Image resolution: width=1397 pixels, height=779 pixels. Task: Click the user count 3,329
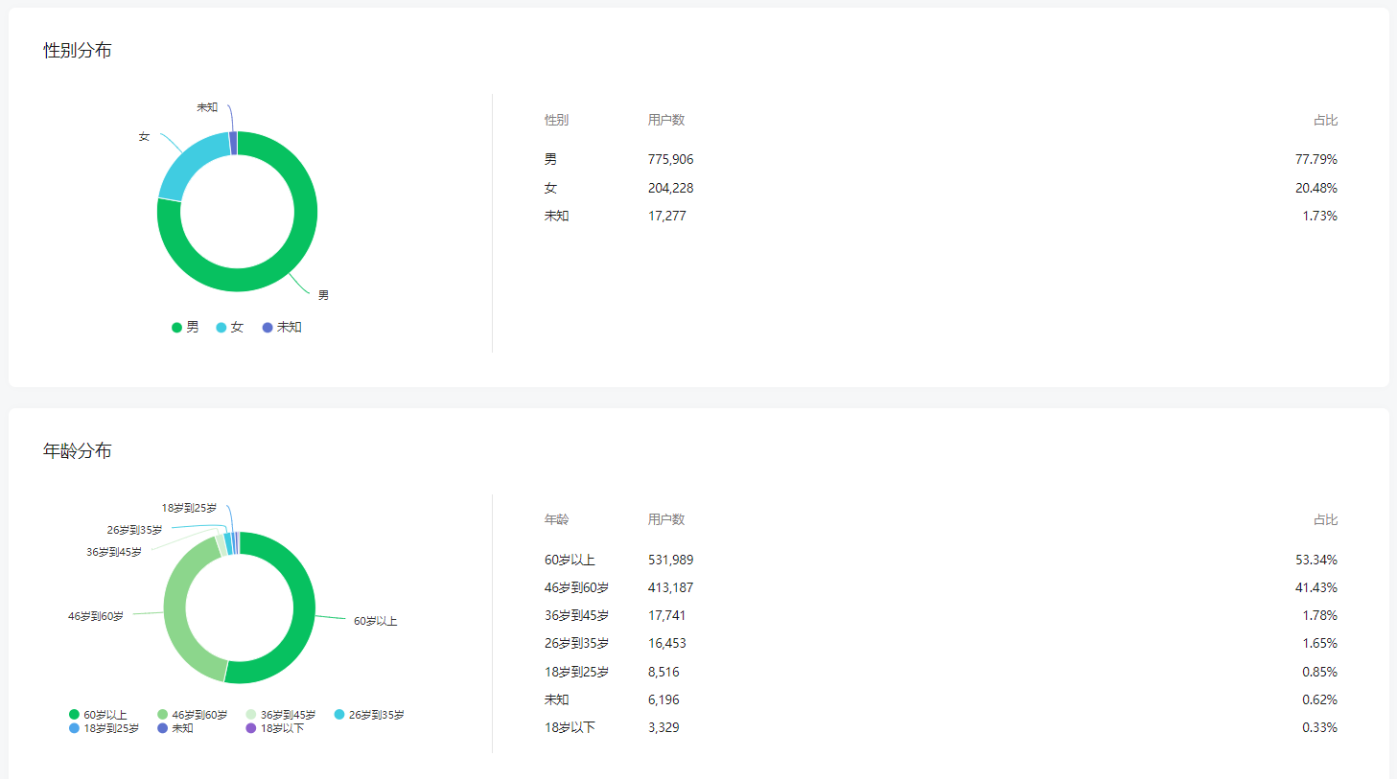point(664,727)
